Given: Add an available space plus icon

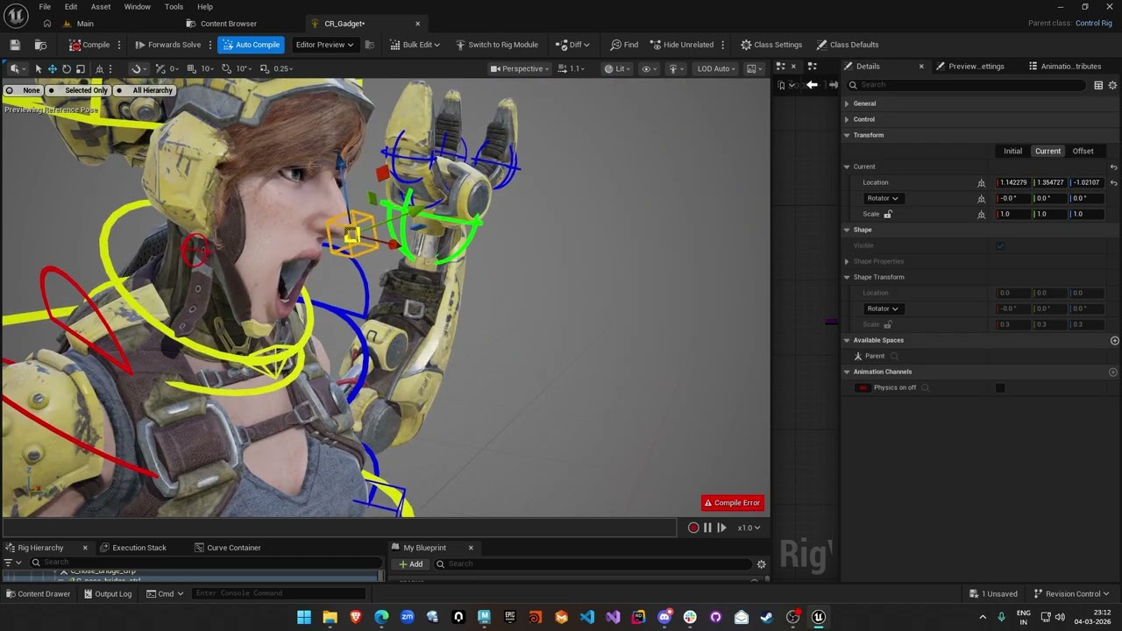Looking at the screenshot, I should (1115, 340).
